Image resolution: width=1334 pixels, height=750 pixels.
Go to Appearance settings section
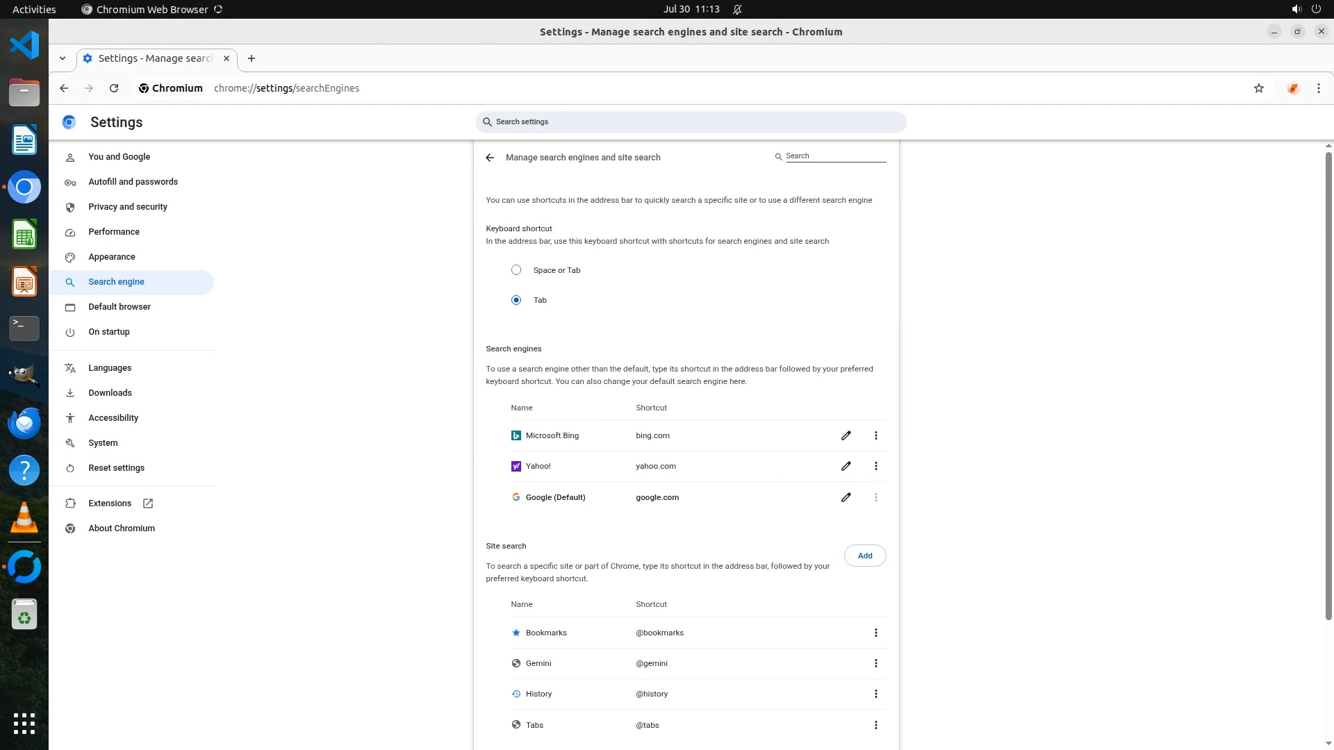(112, 257)
